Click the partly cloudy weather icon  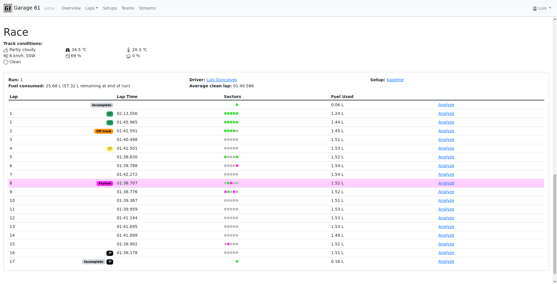[6, 50]
